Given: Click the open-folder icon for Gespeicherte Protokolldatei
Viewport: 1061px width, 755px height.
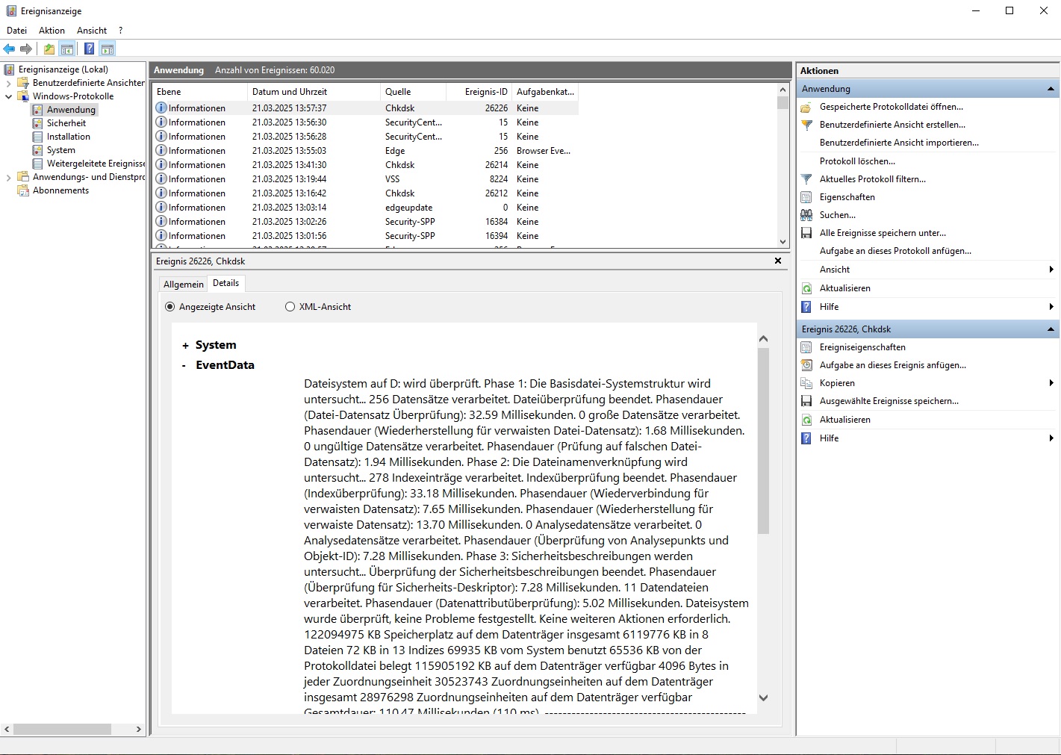Looking at the screenshot, I should [x=806, y=107].
